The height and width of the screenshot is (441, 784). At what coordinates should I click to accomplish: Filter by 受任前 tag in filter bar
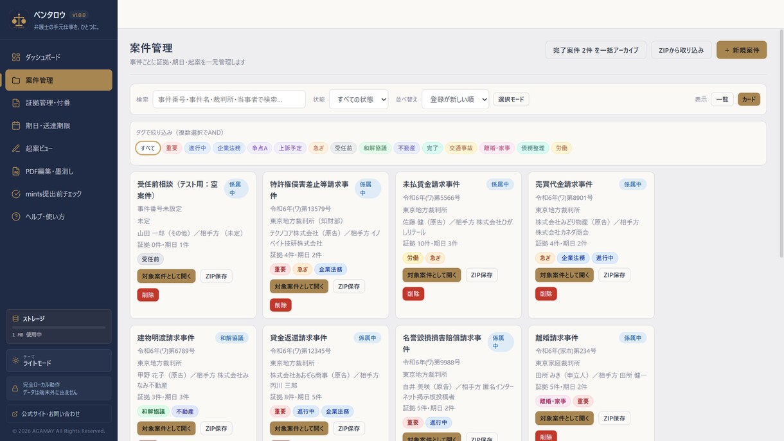(343, 148)
